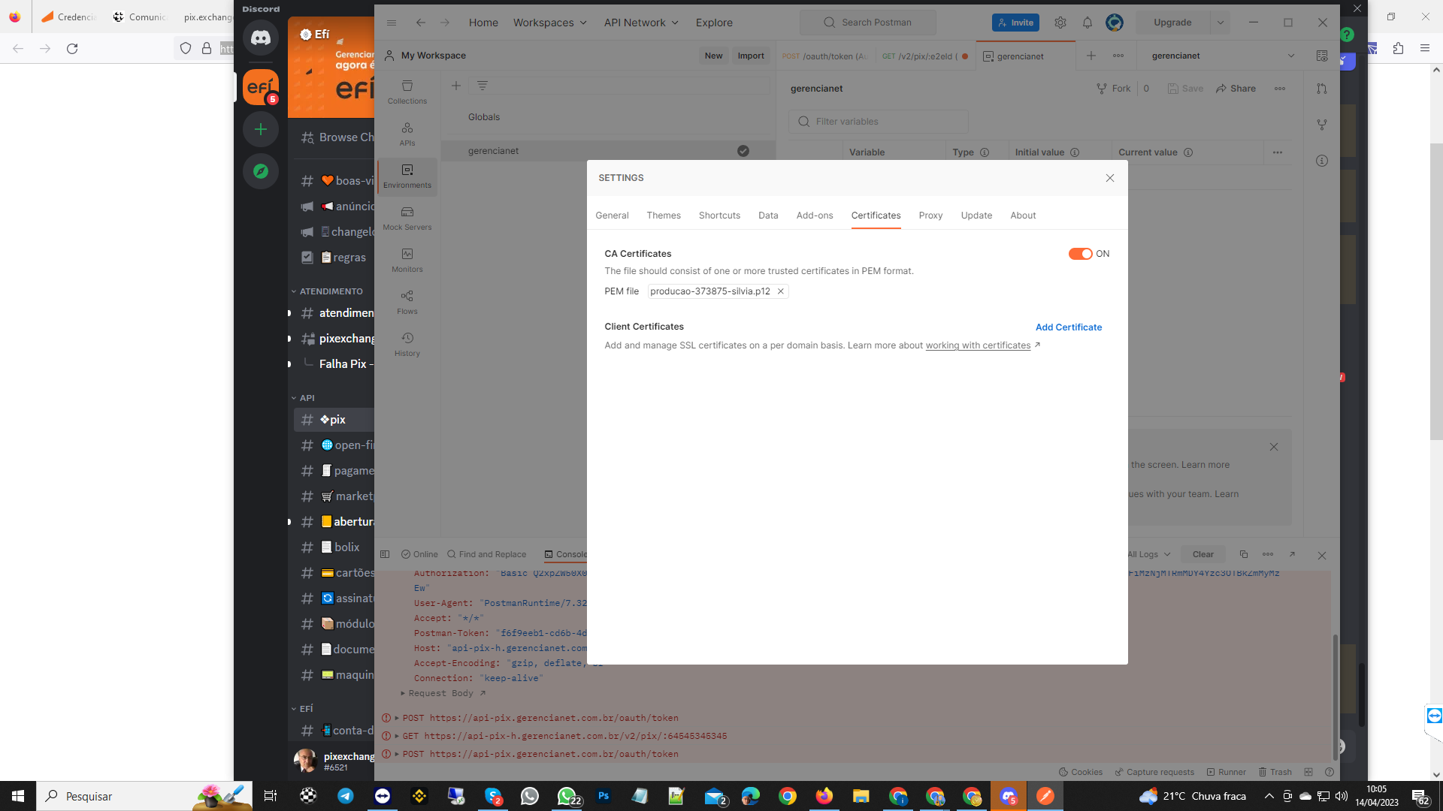
Task: Open the About tab in Settings
Action: (1023, 216)
